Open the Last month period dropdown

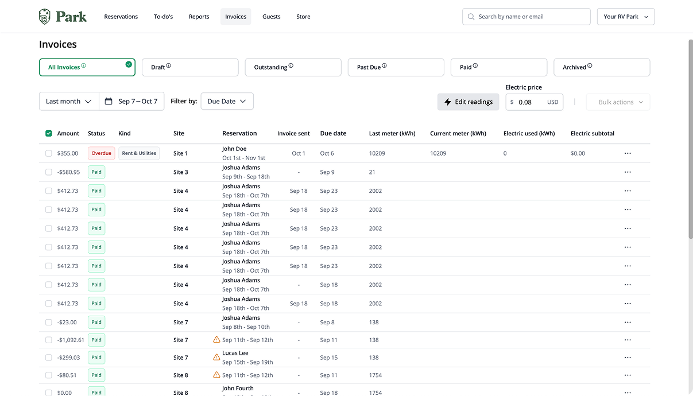pyautogui.click(x=69, y=102)
